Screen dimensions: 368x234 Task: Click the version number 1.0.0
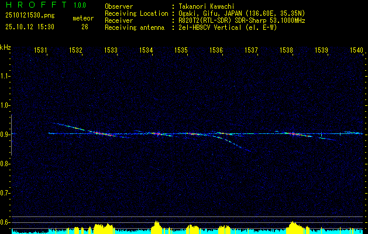click(x=80, y=5)
